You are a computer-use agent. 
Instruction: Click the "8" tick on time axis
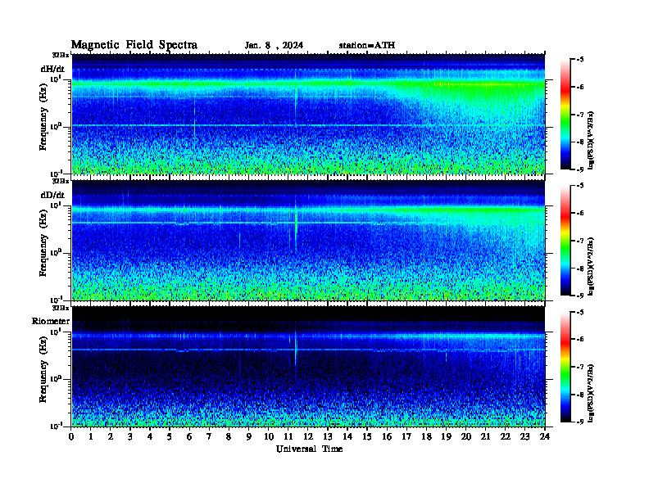pyautogui.click(x=229, y=436)
